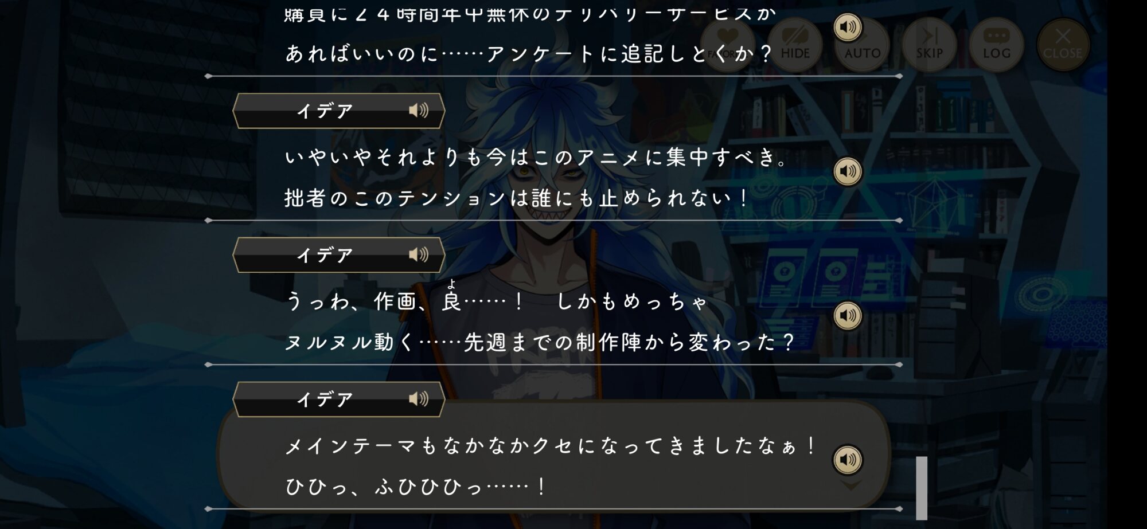The image size is (1147, 529).
Task: Click speaker icon in イデア plate above メインテーマ
Action: click(419, 399)
